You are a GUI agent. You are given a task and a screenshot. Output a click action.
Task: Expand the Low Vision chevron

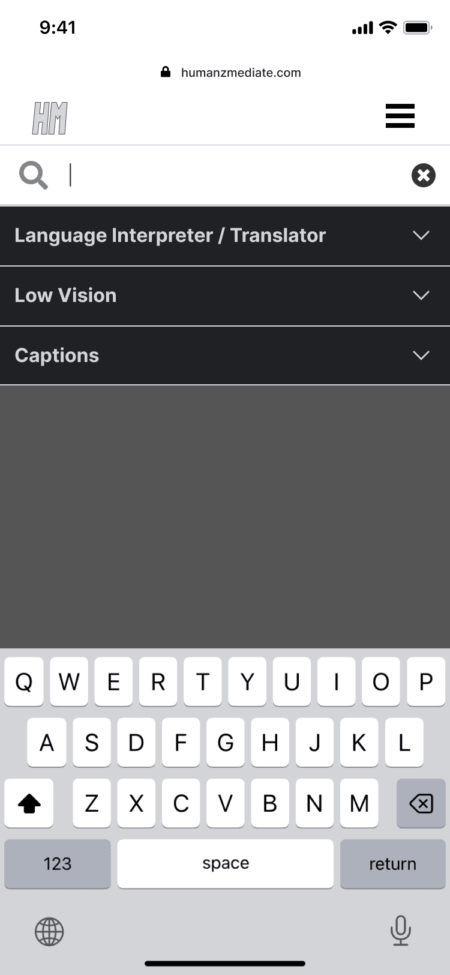[421, 295]
